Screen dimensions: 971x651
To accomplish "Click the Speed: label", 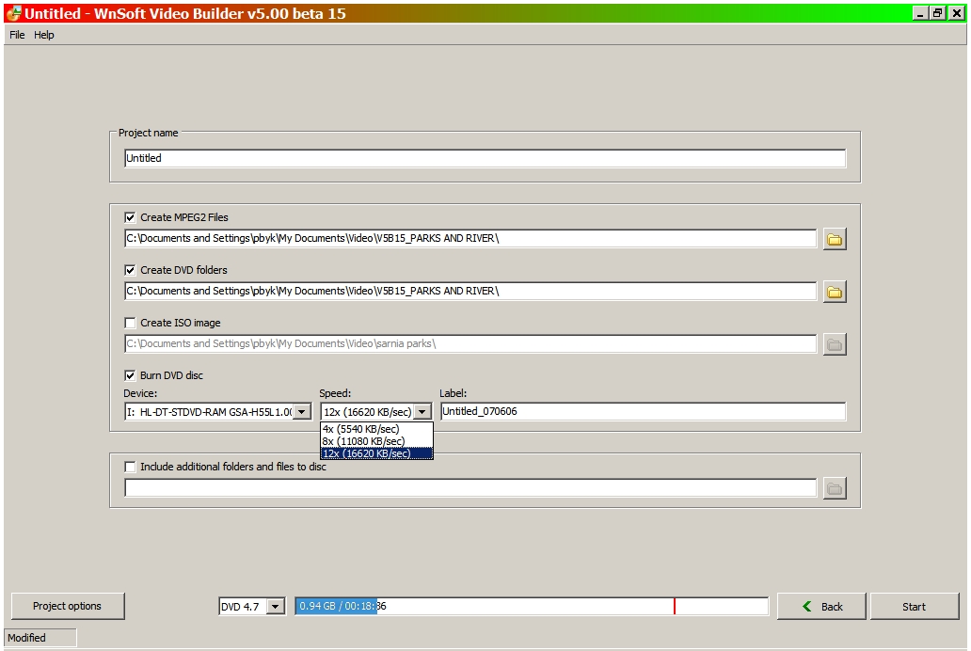I will 335,393.
